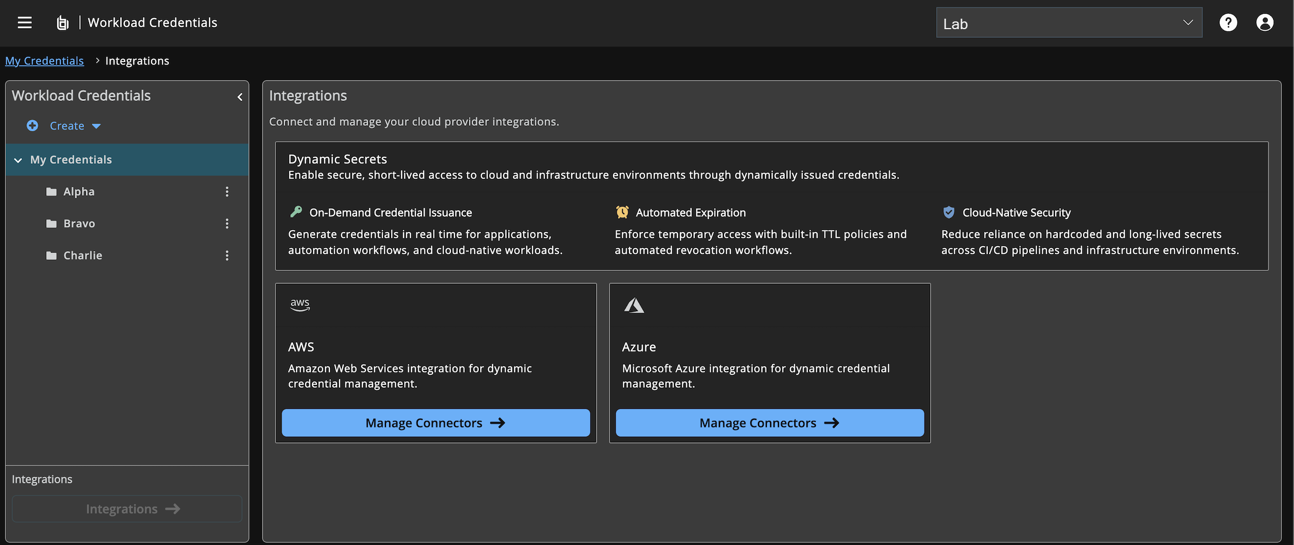Select the My Credentials tree node
Image resolution: width=1294 pixels, height=545 pixels.
pos(127,160)
